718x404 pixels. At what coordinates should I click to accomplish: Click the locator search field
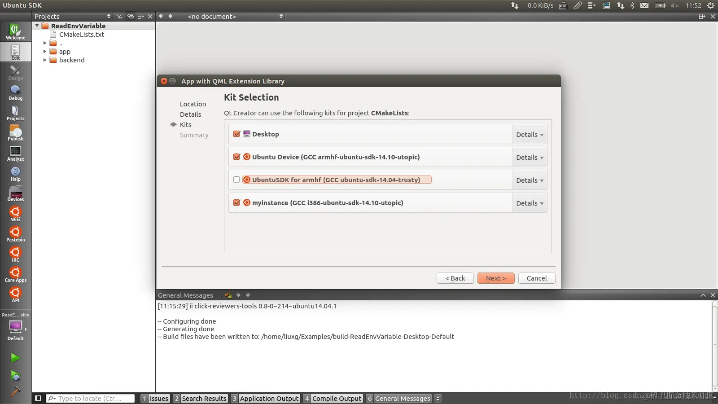pos(90,399)
